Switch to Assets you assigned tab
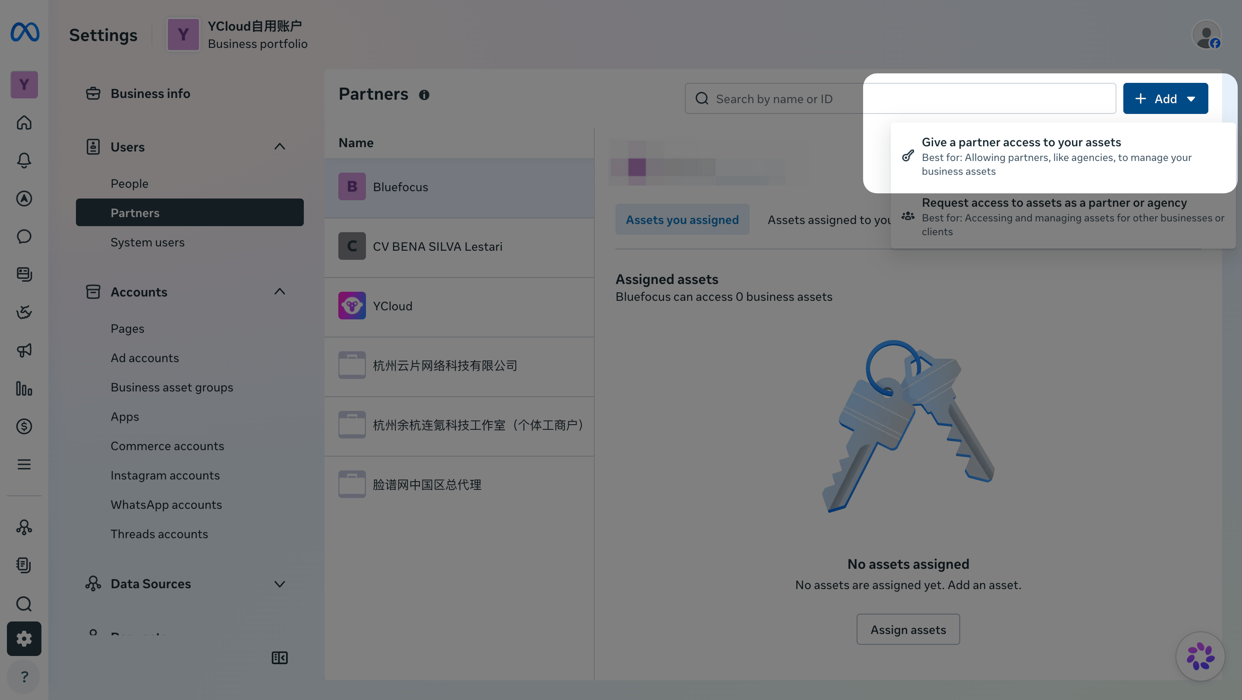 (x=682, y=219)
